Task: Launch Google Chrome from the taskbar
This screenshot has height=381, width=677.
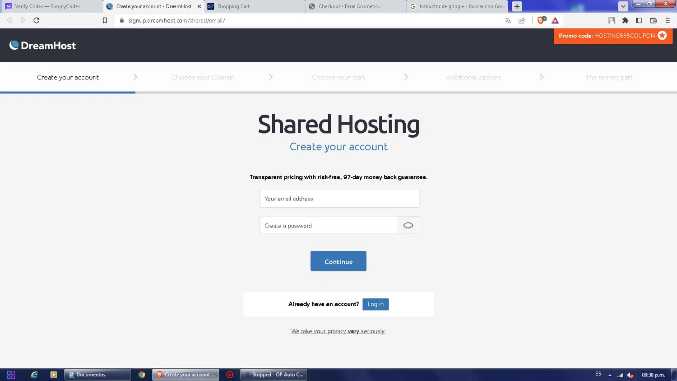Action: click(142, 375)
